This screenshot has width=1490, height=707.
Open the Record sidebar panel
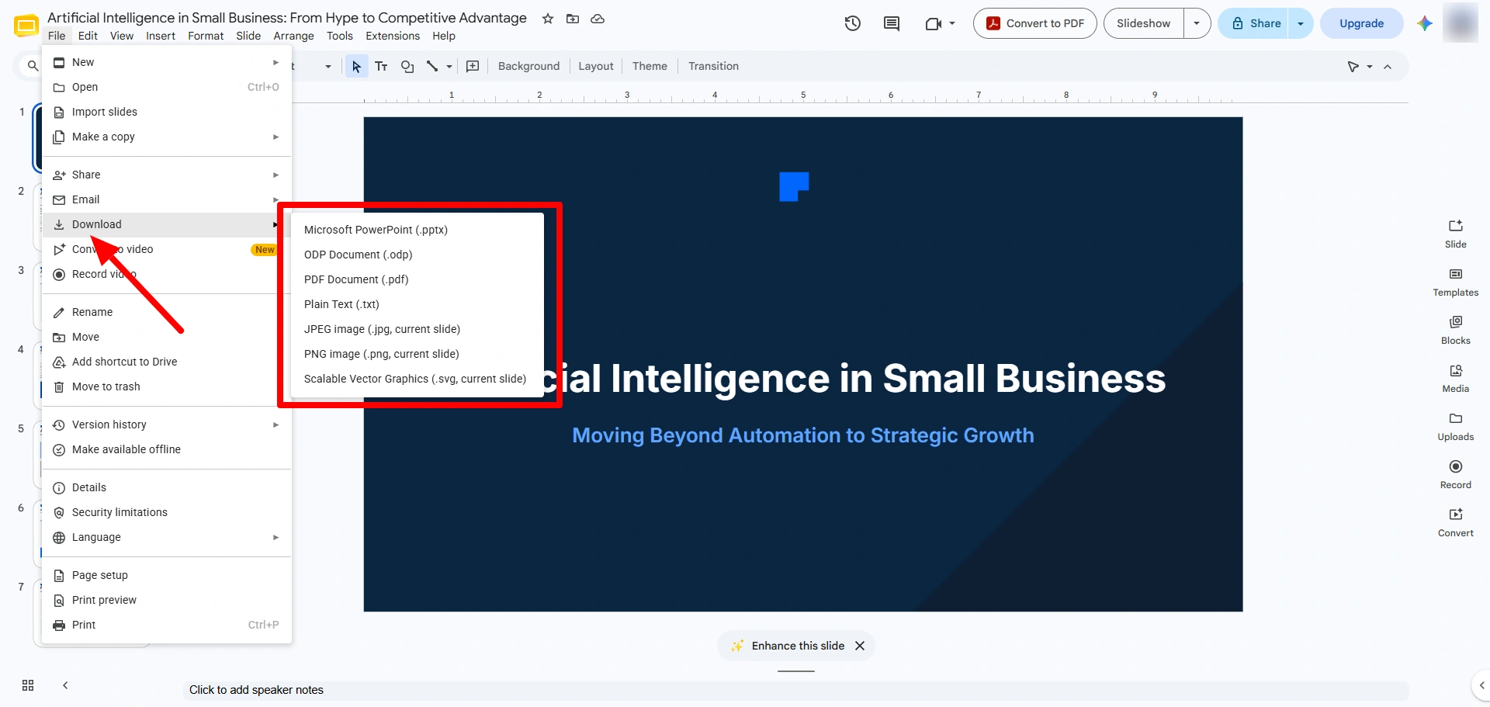[x=1456, y=474]
